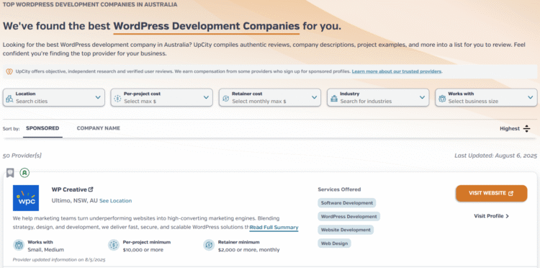Toggle the Highest sort order arrows icon

click(526, 129)
